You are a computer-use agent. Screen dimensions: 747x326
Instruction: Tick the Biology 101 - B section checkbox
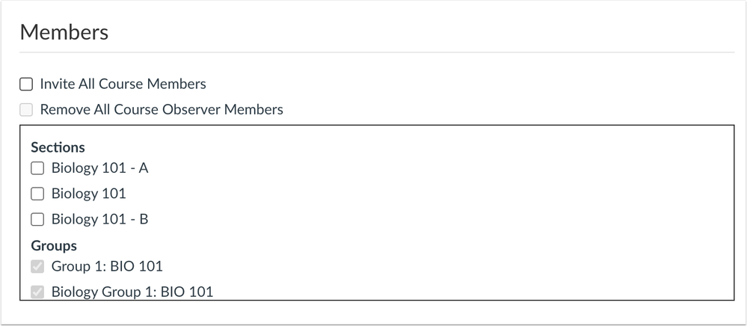(x=37, y=219)
